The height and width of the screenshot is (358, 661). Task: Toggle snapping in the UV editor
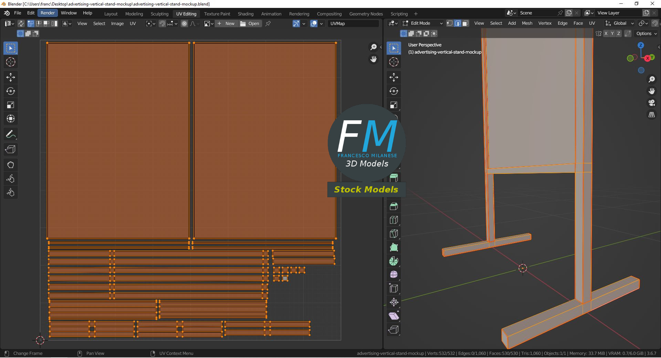(x=162, y=23)
